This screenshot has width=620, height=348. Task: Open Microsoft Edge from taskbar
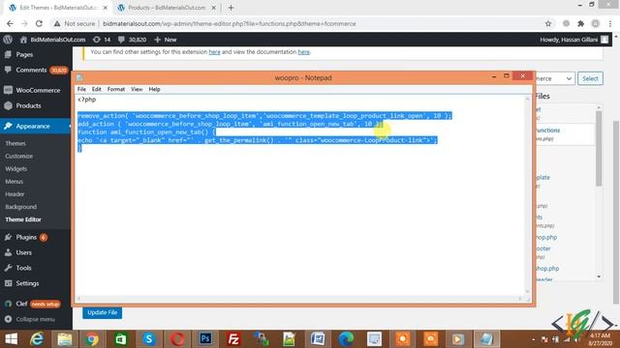coord(346,339)
